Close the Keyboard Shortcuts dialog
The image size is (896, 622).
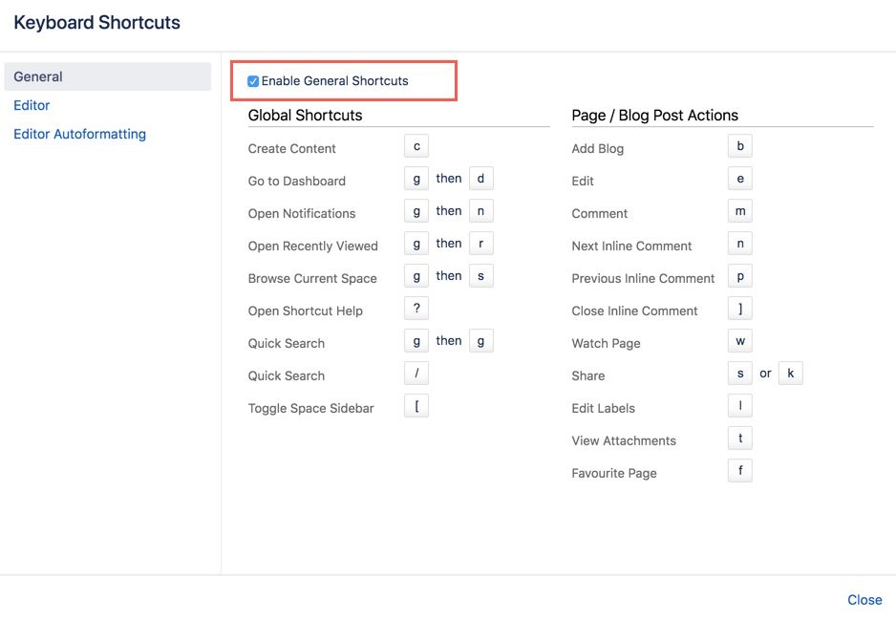click(864, 600)
